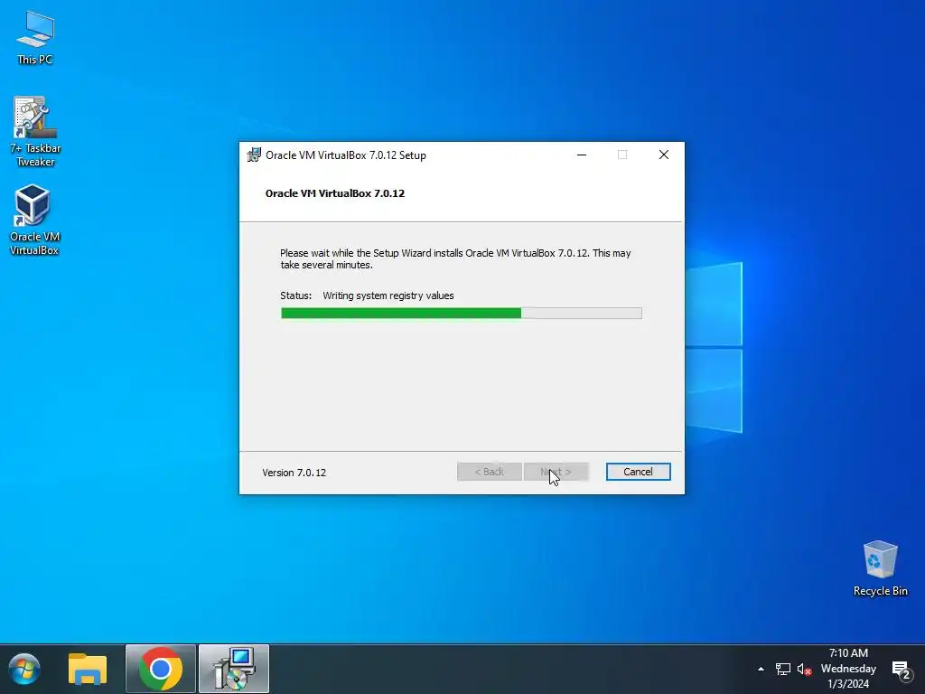Image resolution: width=925 pixels, height=694 pixels.
Task: Click the 'Oracle VM VirtualBox 7.0.12' bold heading
Action: tap(335, 193)
